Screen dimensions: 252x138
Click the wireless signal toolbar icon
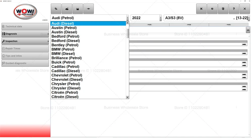[x=212, y=9]
